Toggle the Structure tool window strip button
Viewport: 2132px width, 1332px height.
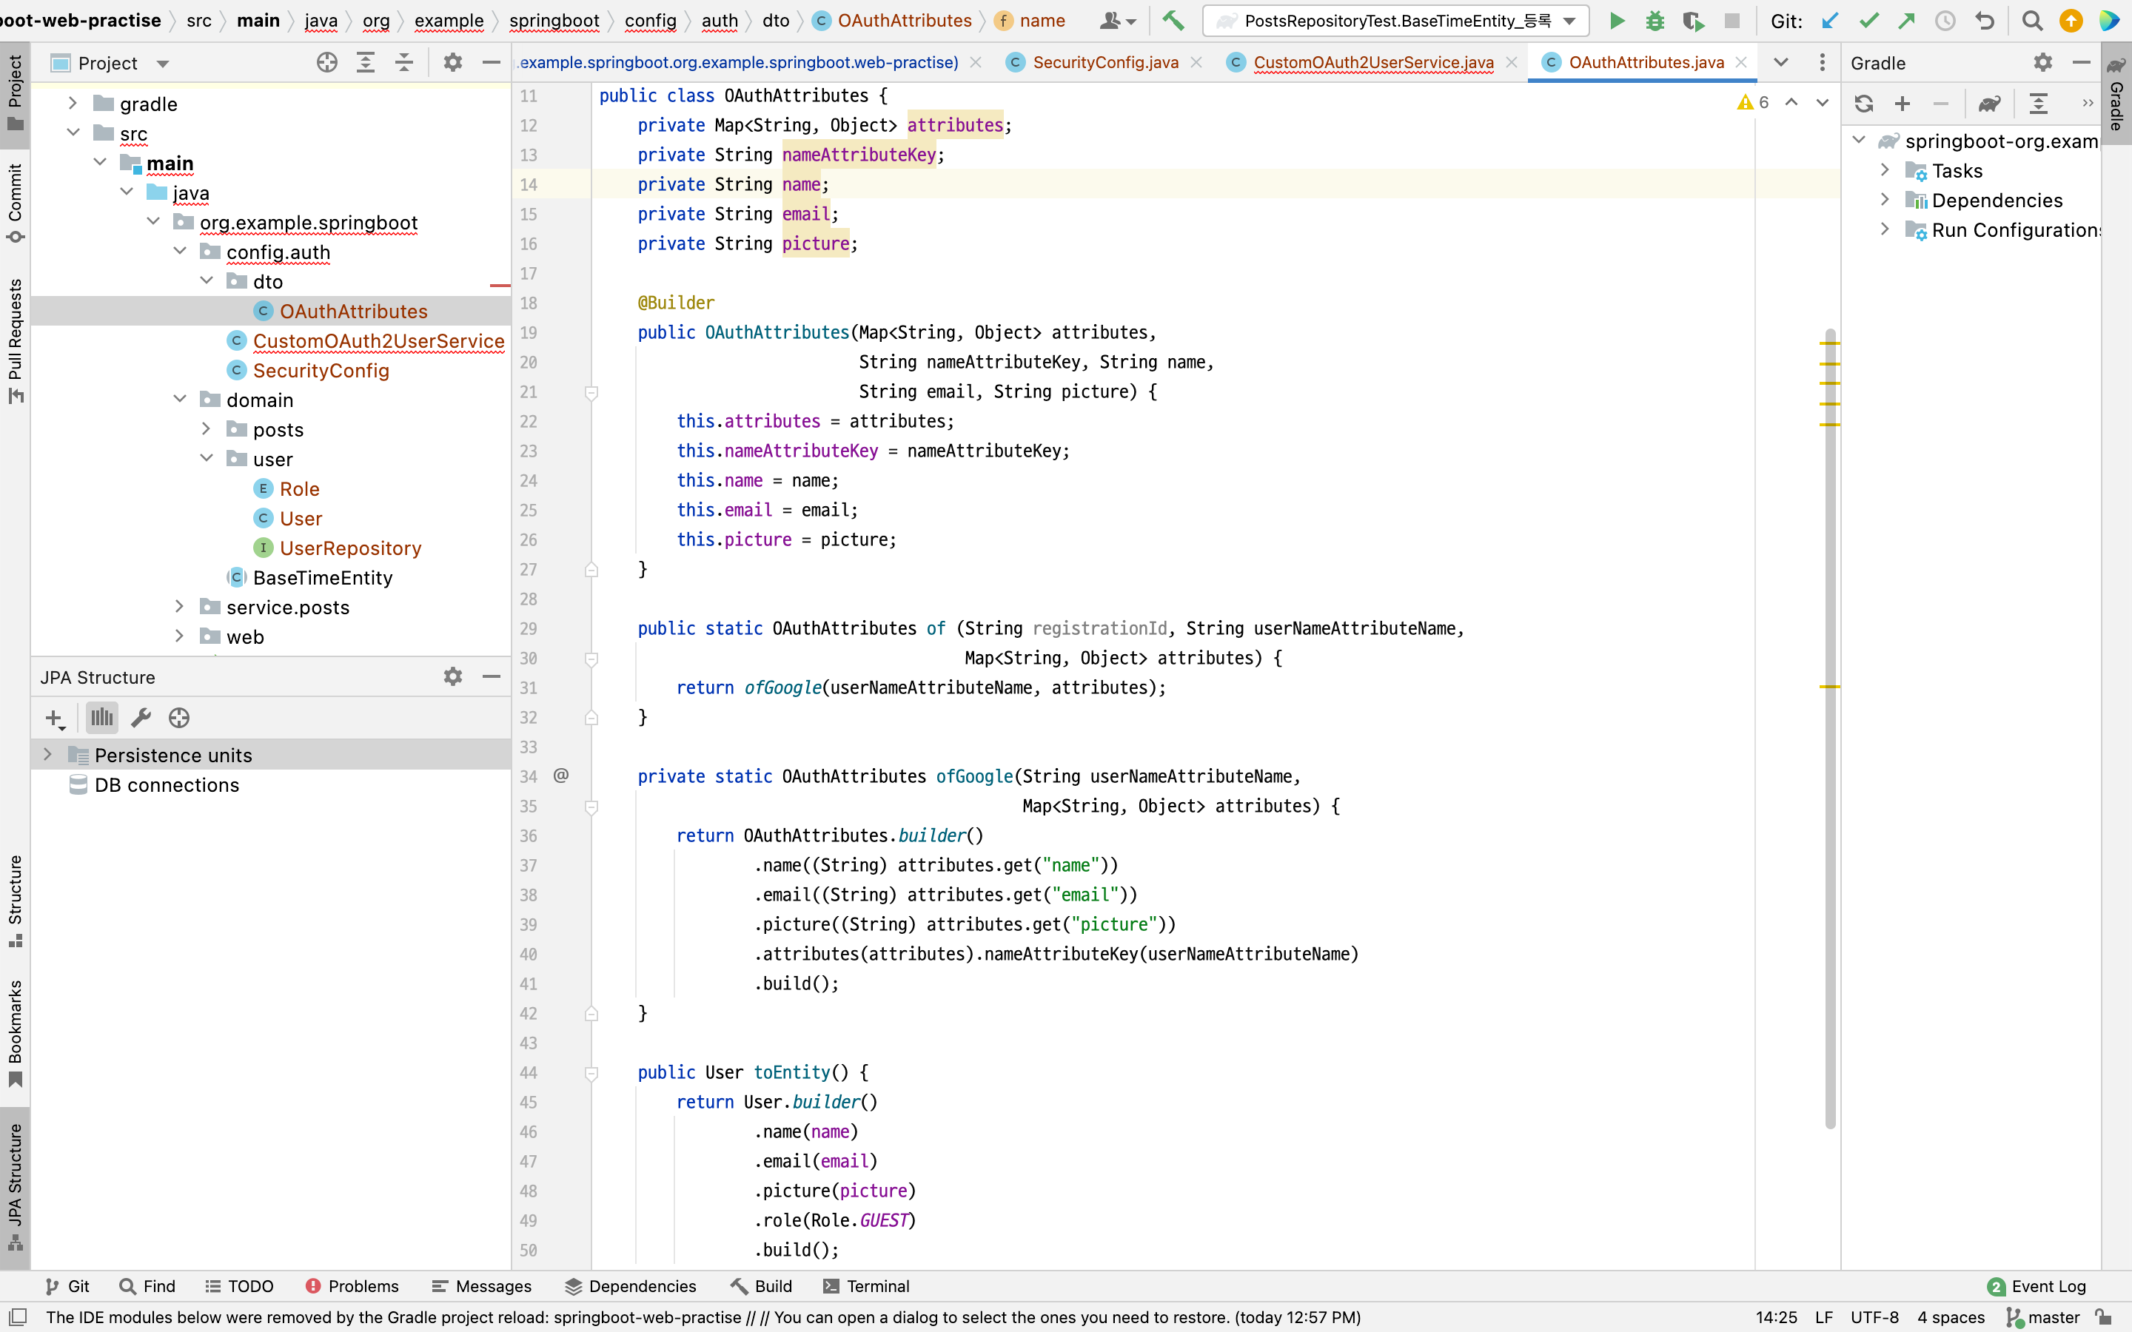click(x=15, y=901)
